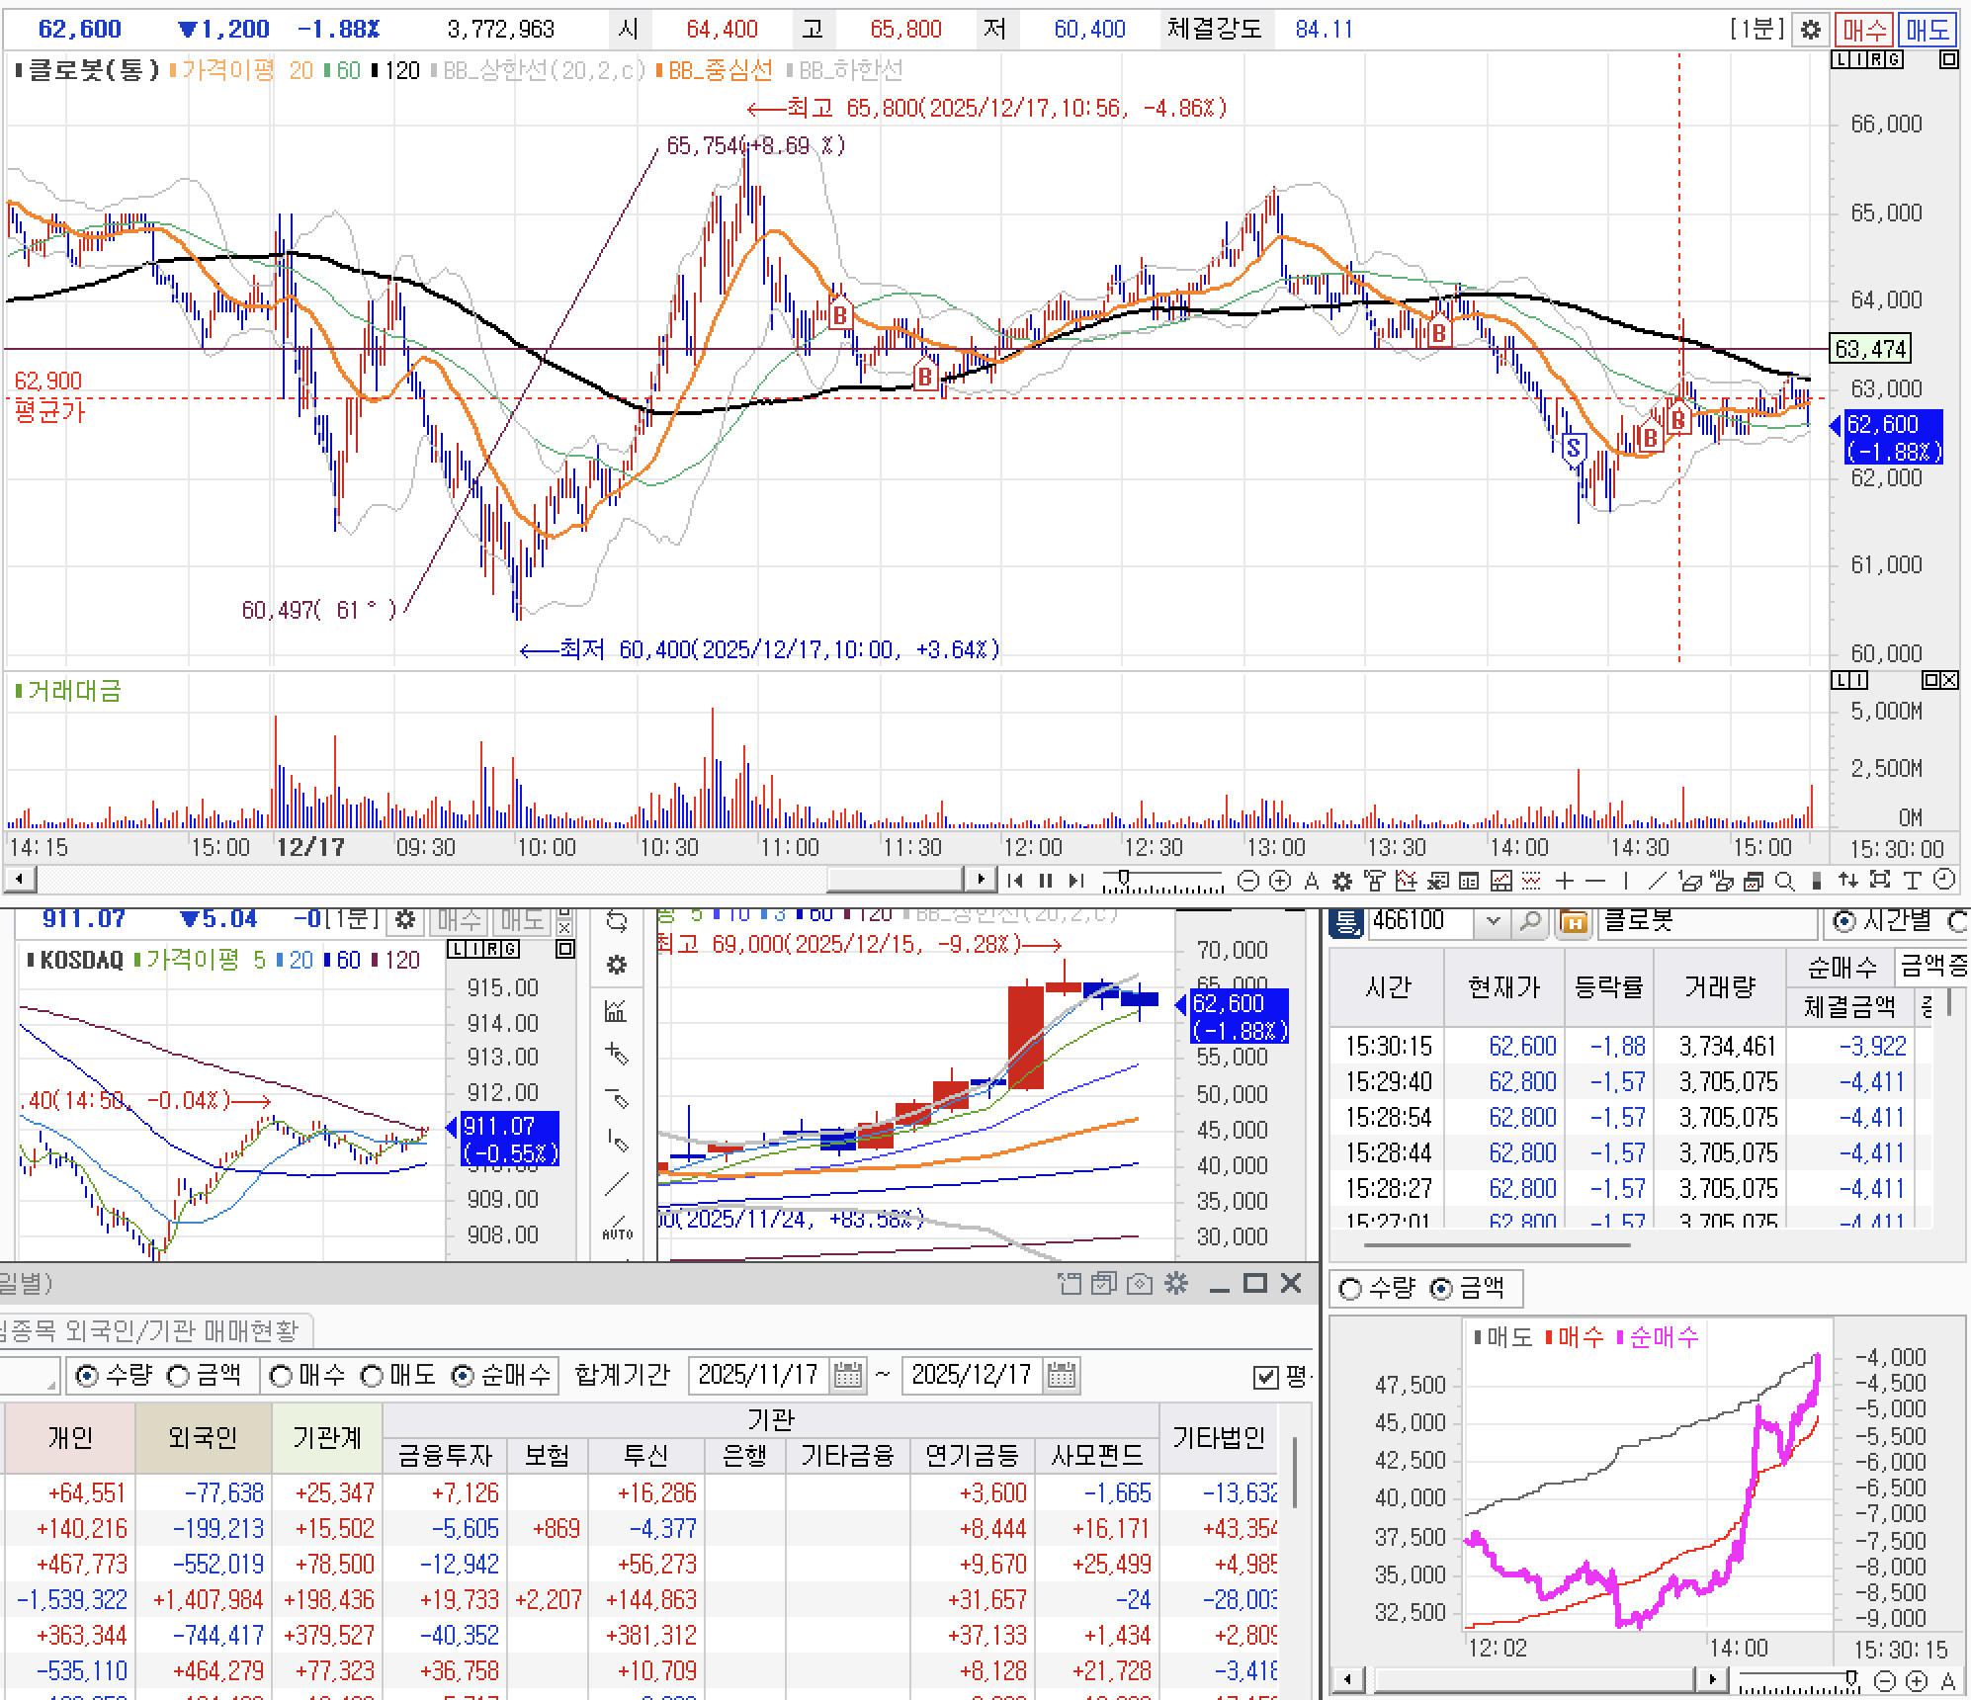Select the text T tool in chart toolbar
Screen dimensions: 1971x1700
(1913, 881)
